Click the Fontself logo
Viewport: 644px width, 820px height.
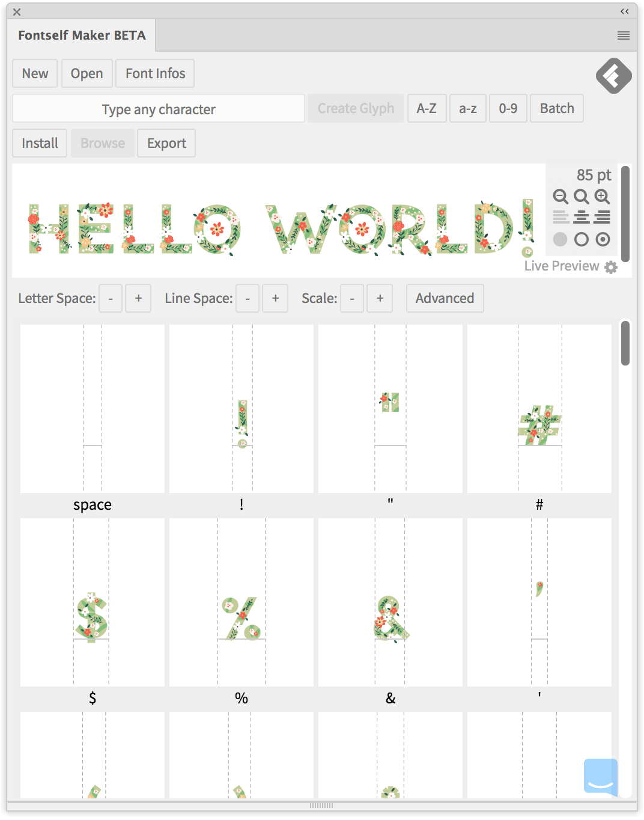tap(613, 76)
